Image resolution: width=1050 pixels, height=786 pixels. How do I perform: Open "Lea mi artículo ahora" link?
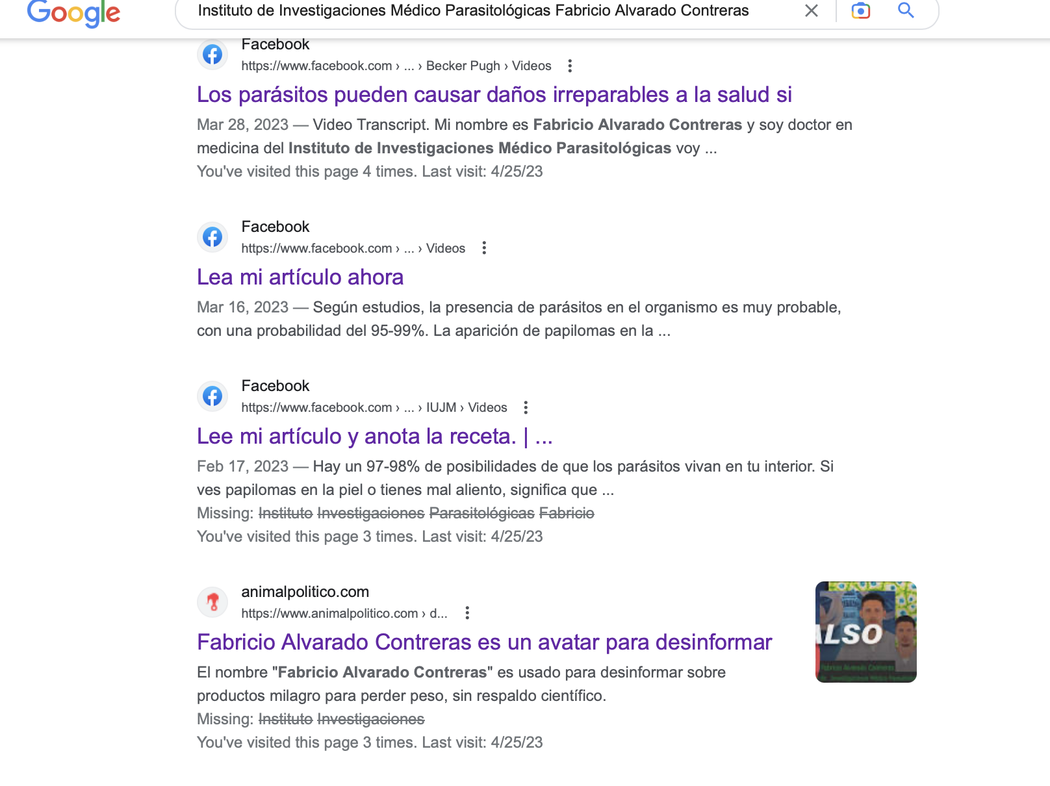(x=300, y=277)
